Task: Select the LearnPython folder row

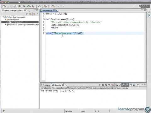Action: point(13,19)
